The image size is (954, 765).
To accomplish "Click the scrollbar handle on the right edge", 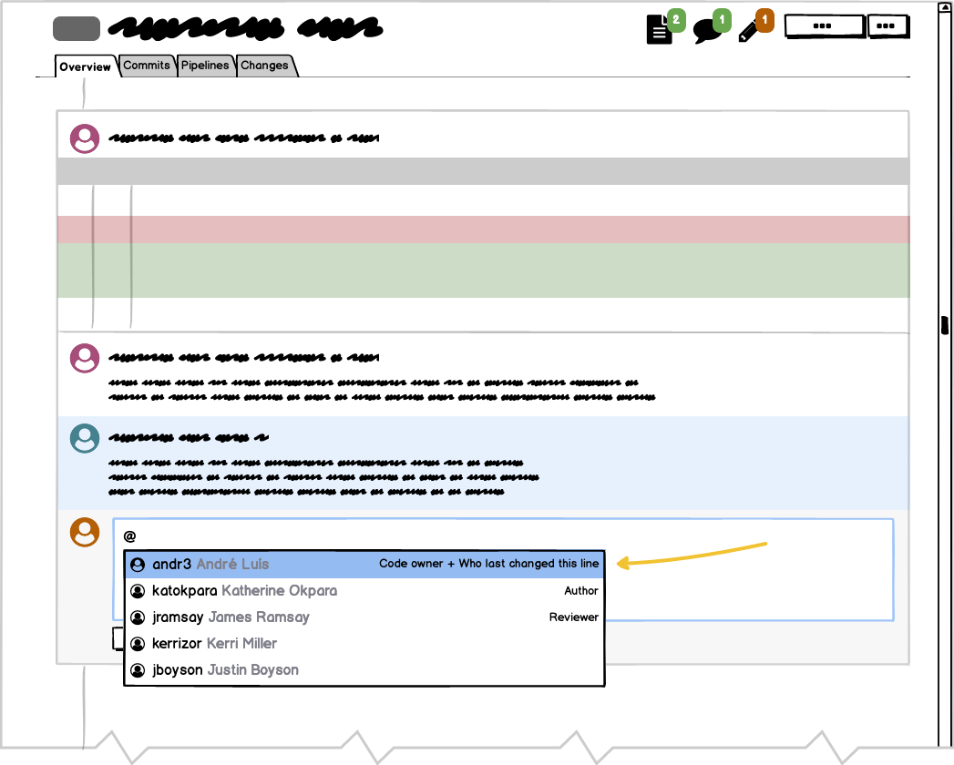I will [x=945, y=323].
